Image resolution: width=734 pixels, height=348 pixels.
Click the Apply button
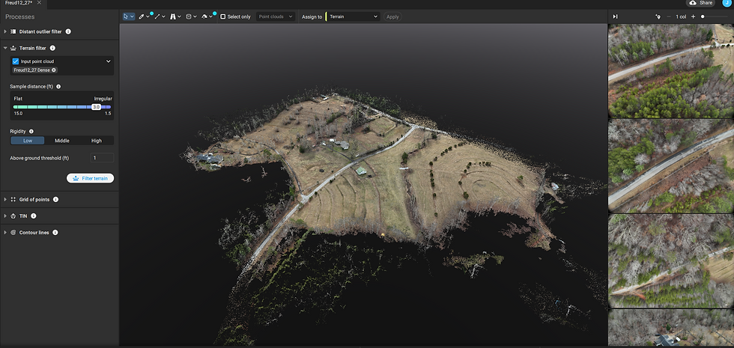[x=392, y=16]
